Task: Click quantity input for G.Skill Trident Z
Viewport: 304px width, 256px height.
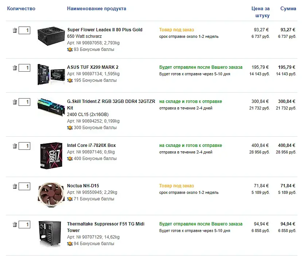Action: coord(24,102)
